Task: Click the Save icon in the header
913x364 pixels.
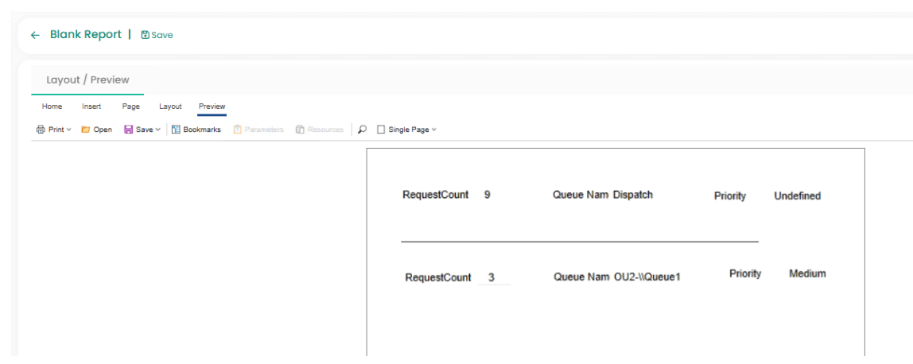Action: coord(146,35)
